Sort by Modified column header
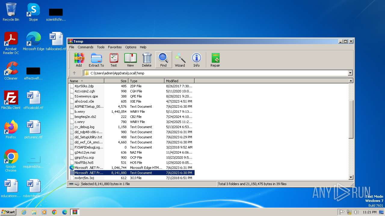The width and height of the screenshot is (385, 216). tap(180, 81)
